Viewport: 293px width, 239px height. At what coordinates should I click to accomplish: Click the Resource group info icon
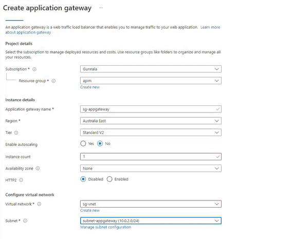click(x=53, y=81)
